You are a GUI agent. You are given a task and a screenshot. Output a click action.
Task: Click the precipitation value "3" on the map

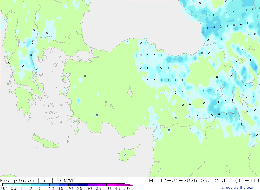tap(211, 90)
